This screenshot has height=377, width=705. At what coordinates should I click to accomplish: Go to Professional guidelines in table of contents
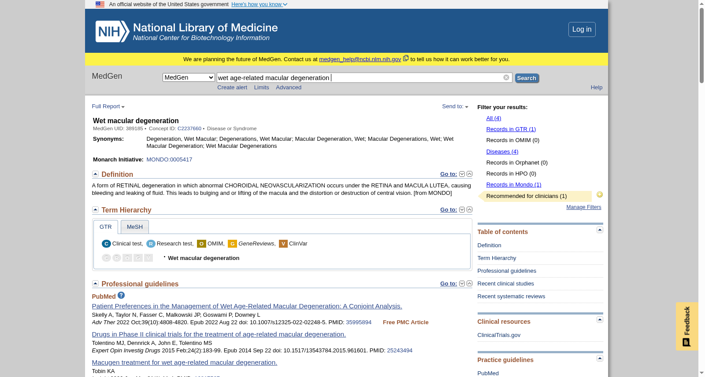pyautogui.click(x=507, y=271)
